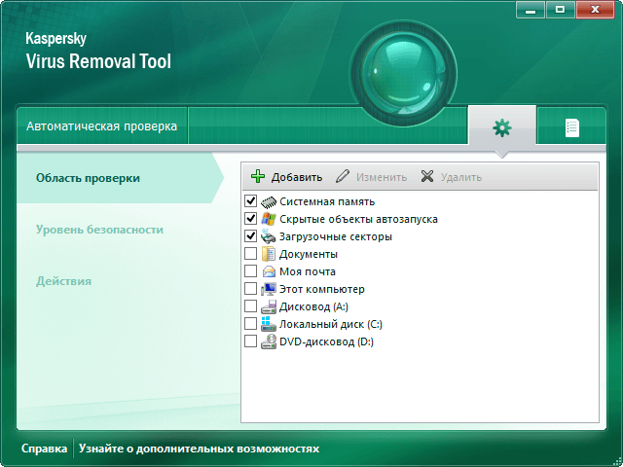Uncheck the Загрузочные секторы checkbox

250,235
